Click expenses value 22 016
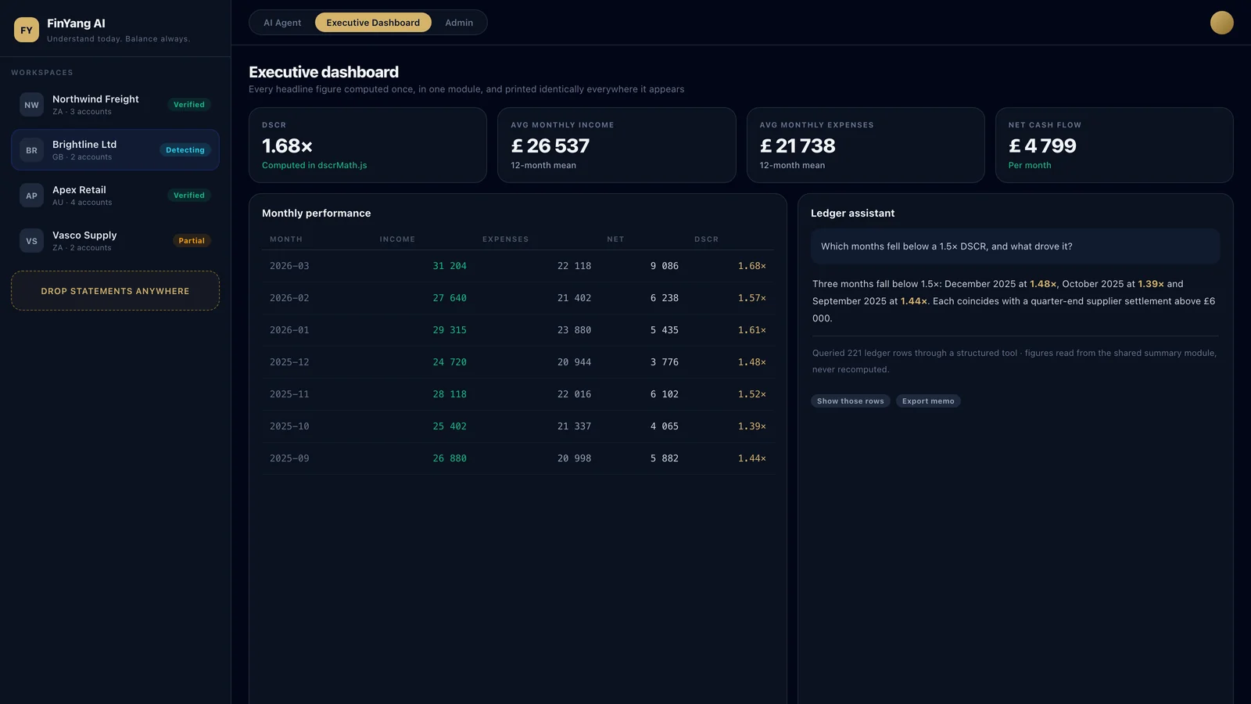 [x=574, y=394]
